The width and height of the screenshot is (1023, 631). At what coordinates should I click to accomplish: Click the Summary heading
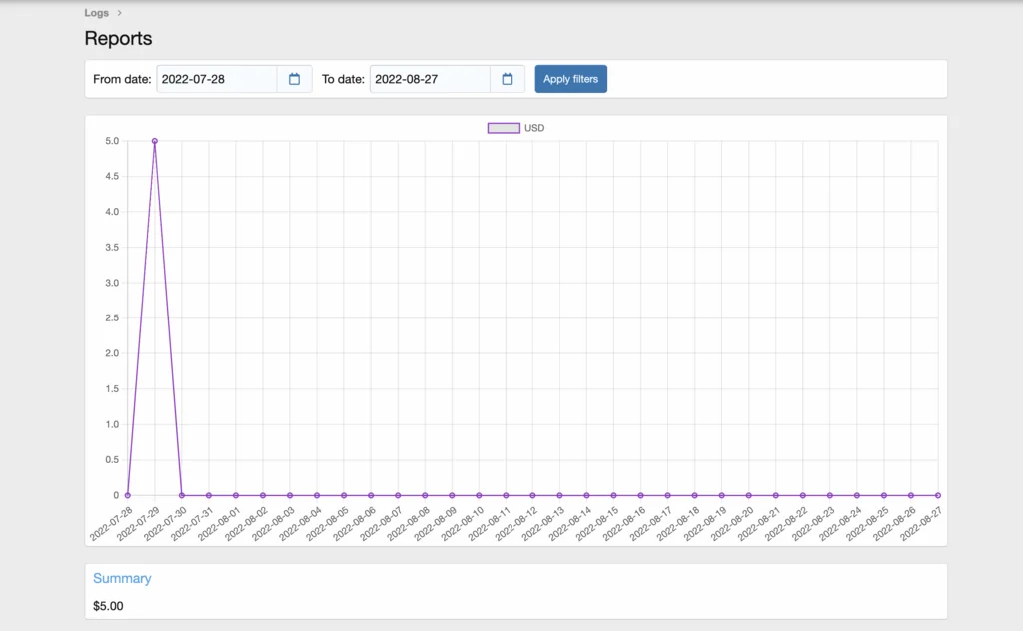tap(122, 578)
